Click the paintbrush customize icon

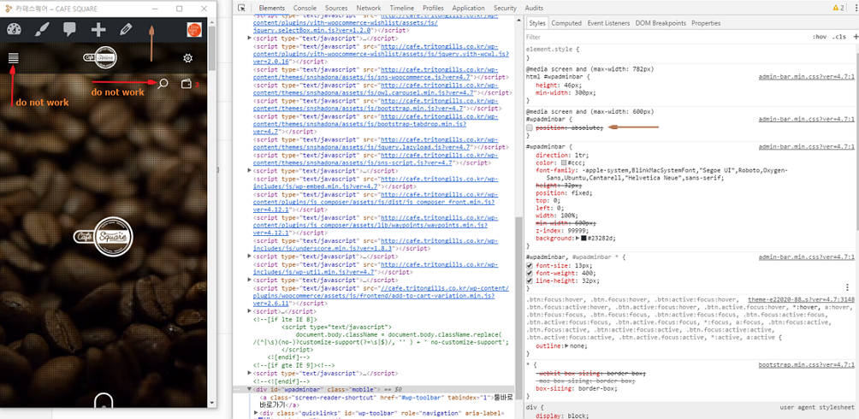click(x=42, y=29)
